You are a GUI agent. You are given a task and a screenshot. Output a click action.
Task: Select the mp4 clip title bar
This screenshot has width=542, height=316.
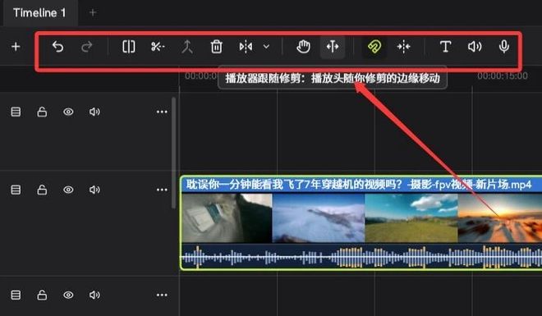coord(361,185)
